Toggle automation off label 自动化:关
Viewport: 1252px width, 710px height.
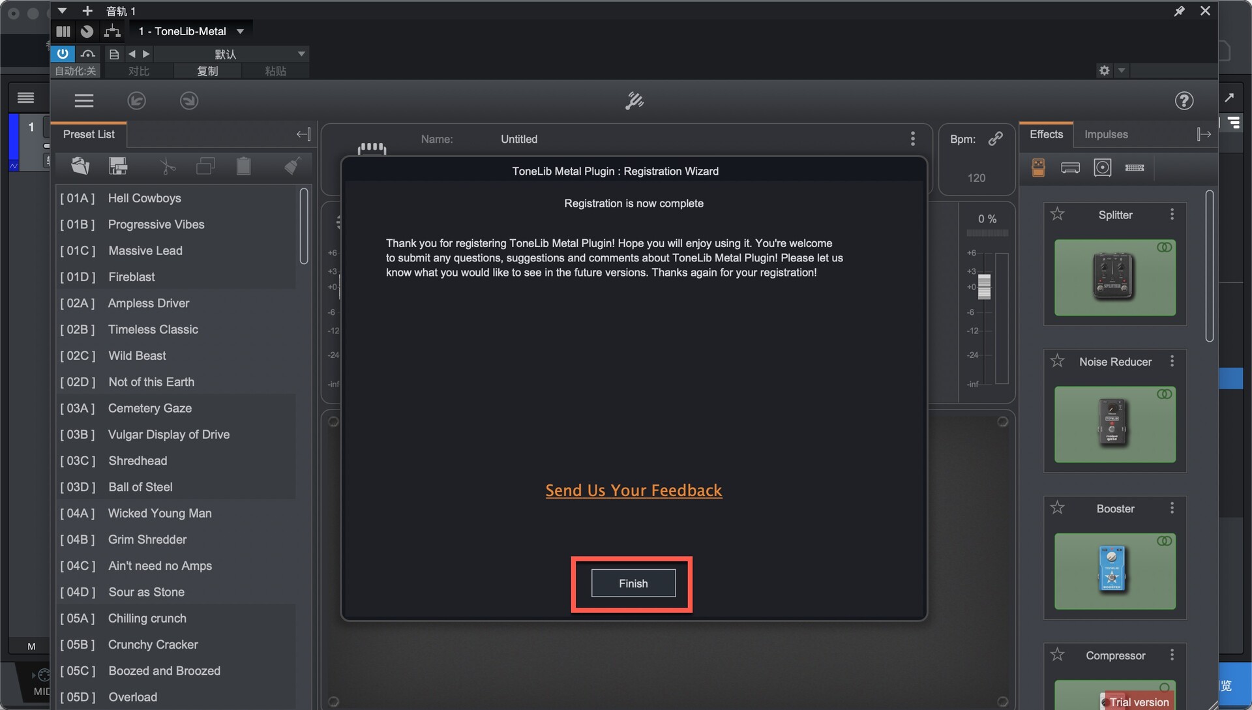(x=76, y=71)
